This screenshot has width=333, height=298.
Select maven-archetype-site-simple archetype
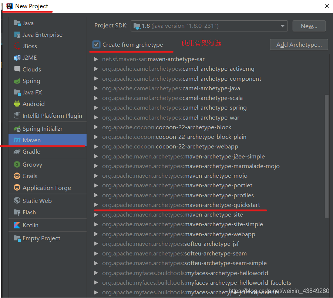click(182, 224)
